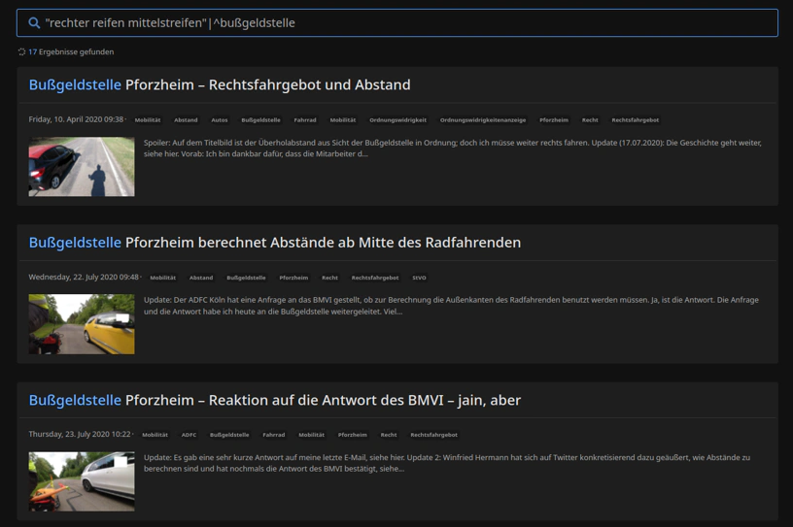Open thumbnail showing the yellow car
This screenshot has height=527, width=793.
(x=82, y=324)
